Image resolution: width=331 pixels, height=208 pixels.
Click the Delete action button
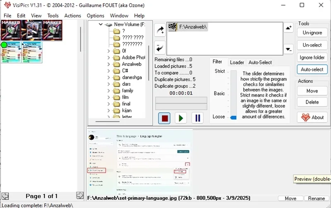pos(312,102)
